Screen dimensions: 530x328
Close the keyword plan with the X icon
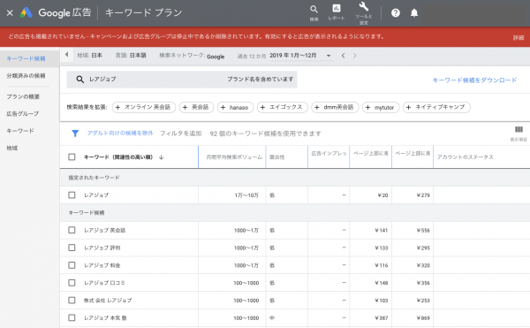(x=10, y=13)
